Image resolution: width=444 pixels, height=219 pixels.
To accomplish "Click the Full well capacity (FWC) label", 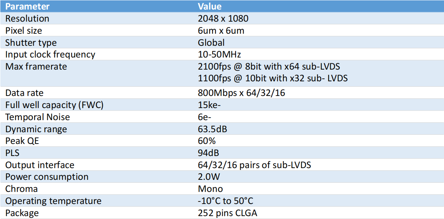I will click(54, 105).
